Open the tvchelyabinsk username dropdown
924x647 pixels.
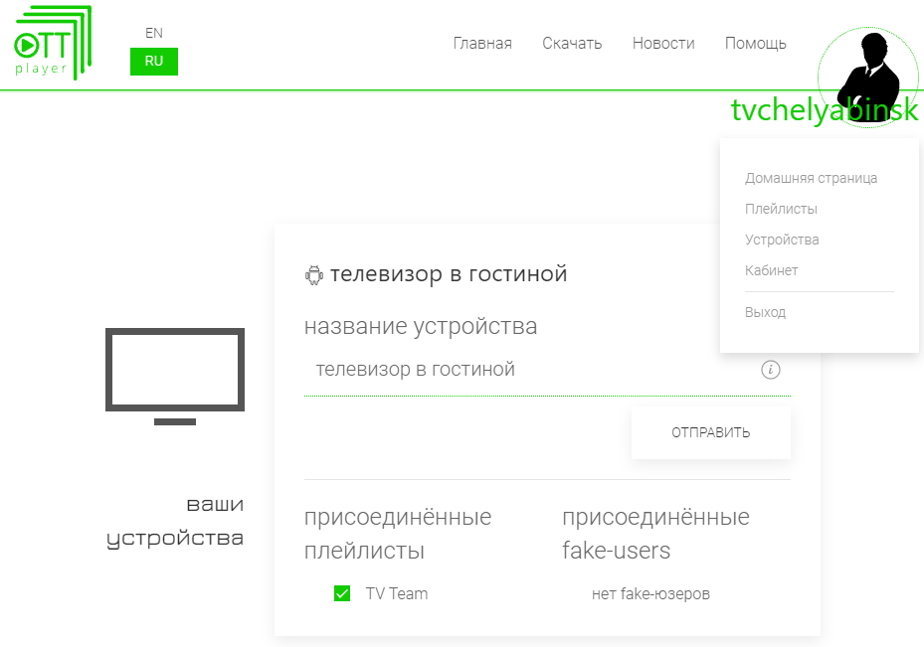pos(824,110)
